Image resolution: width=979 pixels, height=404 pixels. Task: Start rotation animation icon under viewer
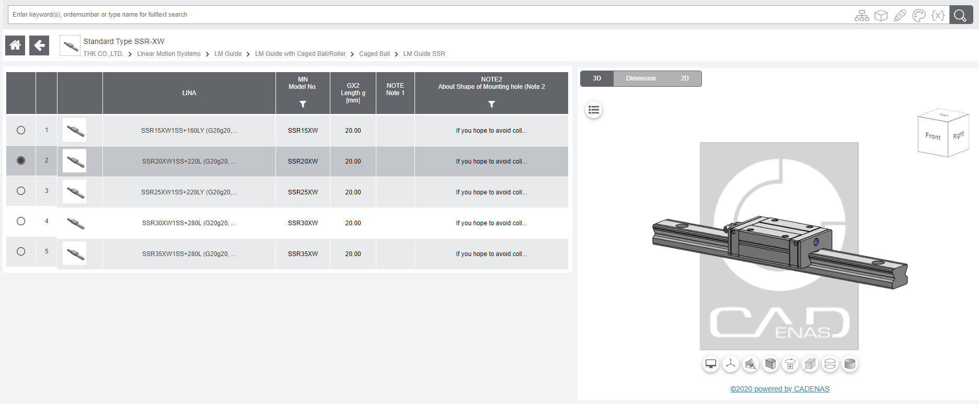tap(790, 364)
